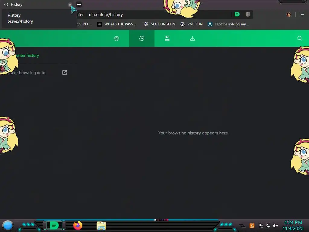309x232 pixels.
Task: Click Clear browsing data link
Action: click(x=27, y=72)
